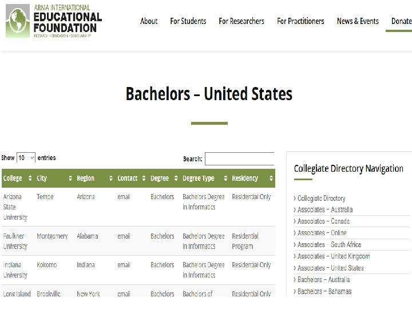Select the Brookville city cell
The height and width of the screenshot is (309, 412).
(x=48, y=294)
